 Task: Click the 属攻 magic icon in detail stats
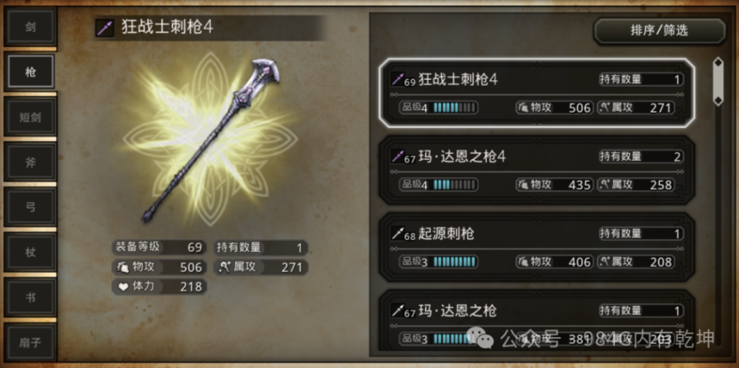[x=223, y=267]
